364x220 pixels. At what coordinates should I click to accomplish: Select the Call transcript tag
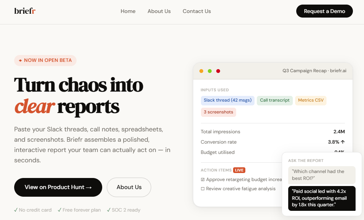[274, 100]
